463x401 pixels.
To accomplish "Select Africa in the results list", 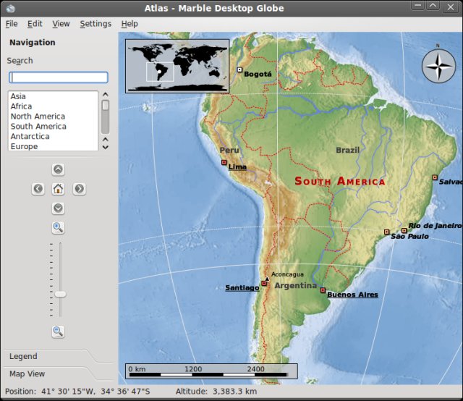I will [53, 106].
